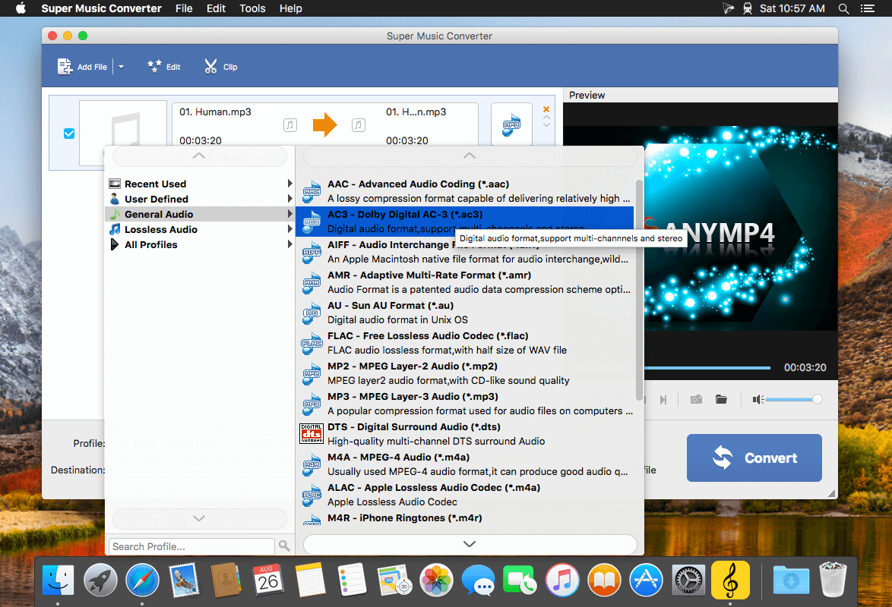This screenshot has height=607, width=892.
Task: Choose the DTS surround format icon
Action: tap(312, 434)
